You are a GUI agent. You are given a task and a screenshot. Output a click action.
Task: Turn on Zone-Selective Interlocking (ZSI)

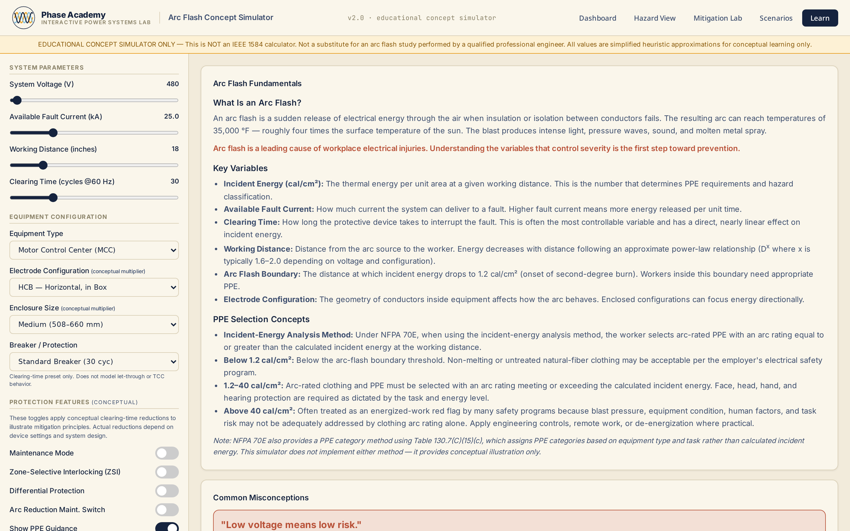click(x=167, y=472)
